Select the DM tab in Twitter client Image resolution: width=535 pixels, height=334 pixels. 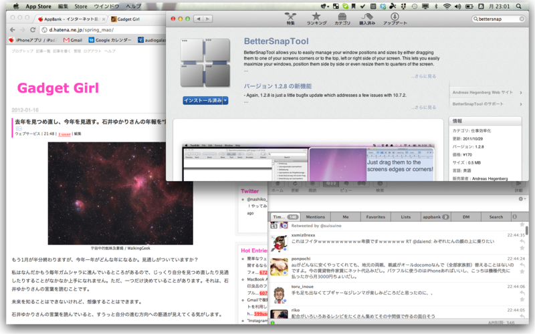pos(466,216)
